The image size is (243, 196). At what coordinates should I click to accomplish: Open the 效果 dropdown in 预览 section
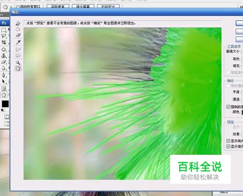pyautogui.click(x=242, y=134)
